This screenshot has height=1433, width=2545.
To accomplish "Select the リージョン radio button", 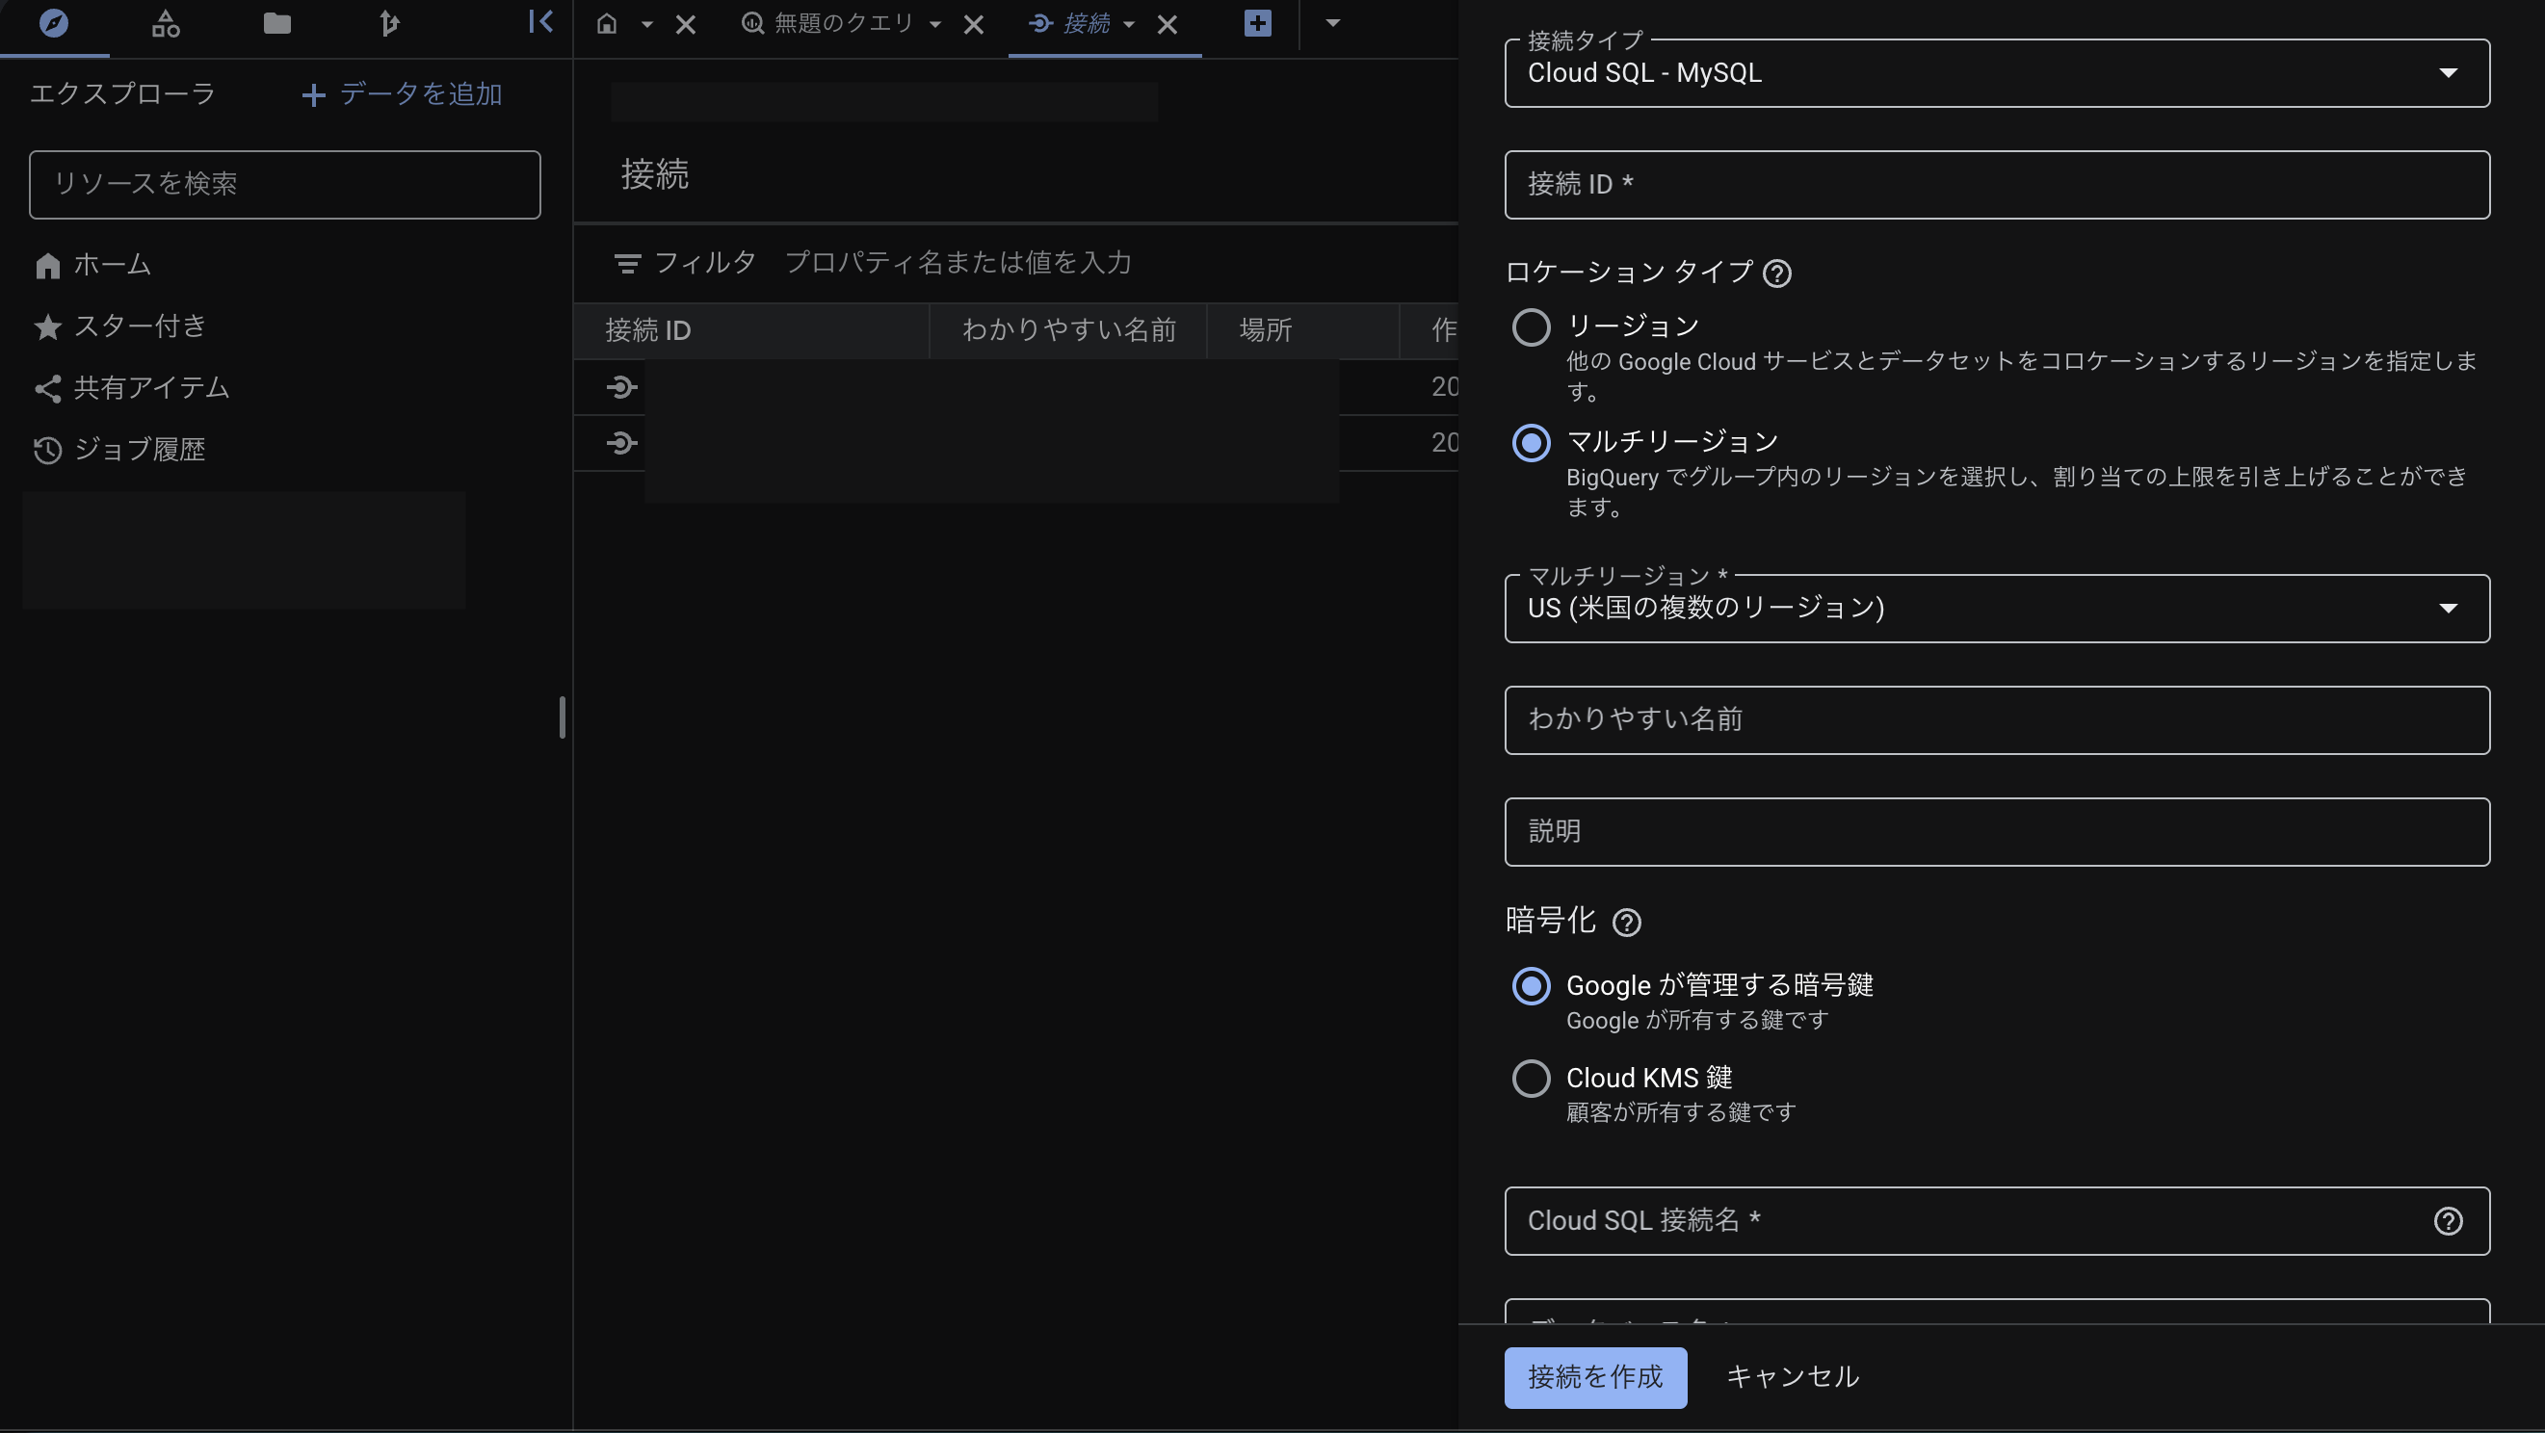I will (x=1532, y=326).
